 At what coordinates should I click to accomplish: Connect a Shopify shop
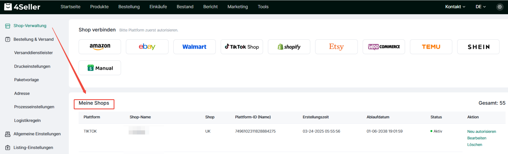click(x=289, y=47)
